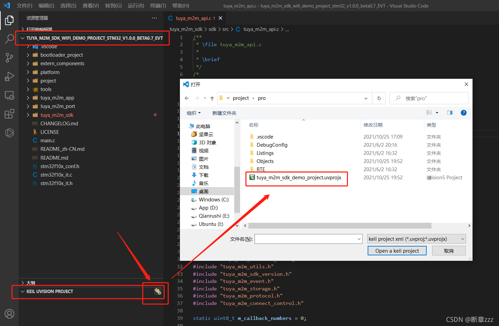Open the 终端(T) menu

[x=158, y=6]
